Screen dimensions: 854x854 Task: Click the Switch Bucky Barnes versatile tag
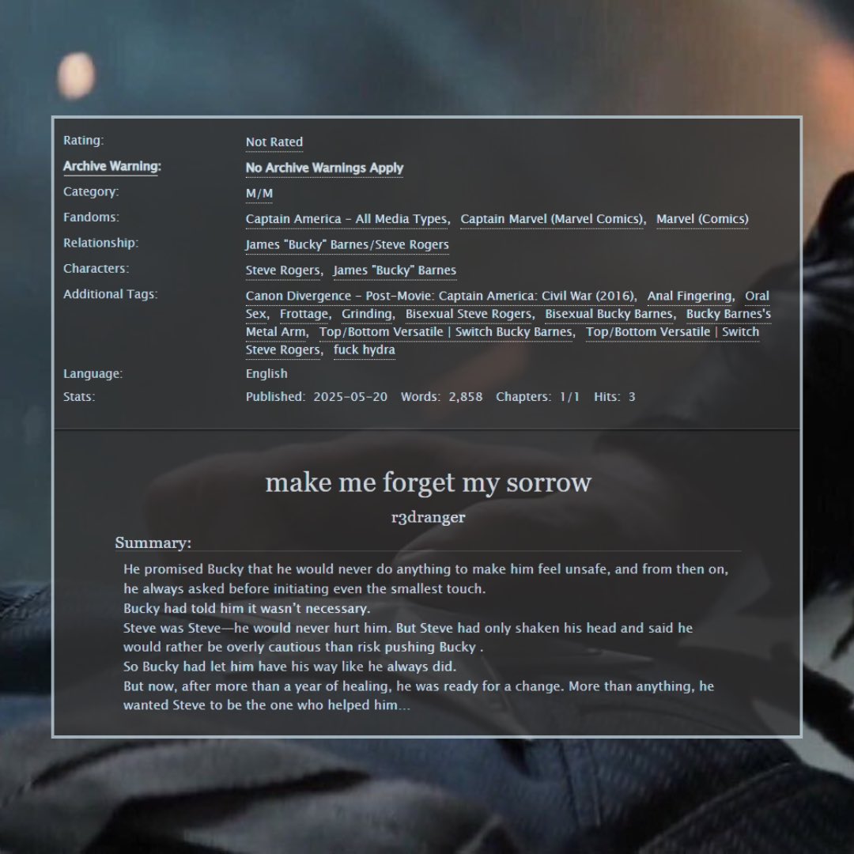click(444, 332)
